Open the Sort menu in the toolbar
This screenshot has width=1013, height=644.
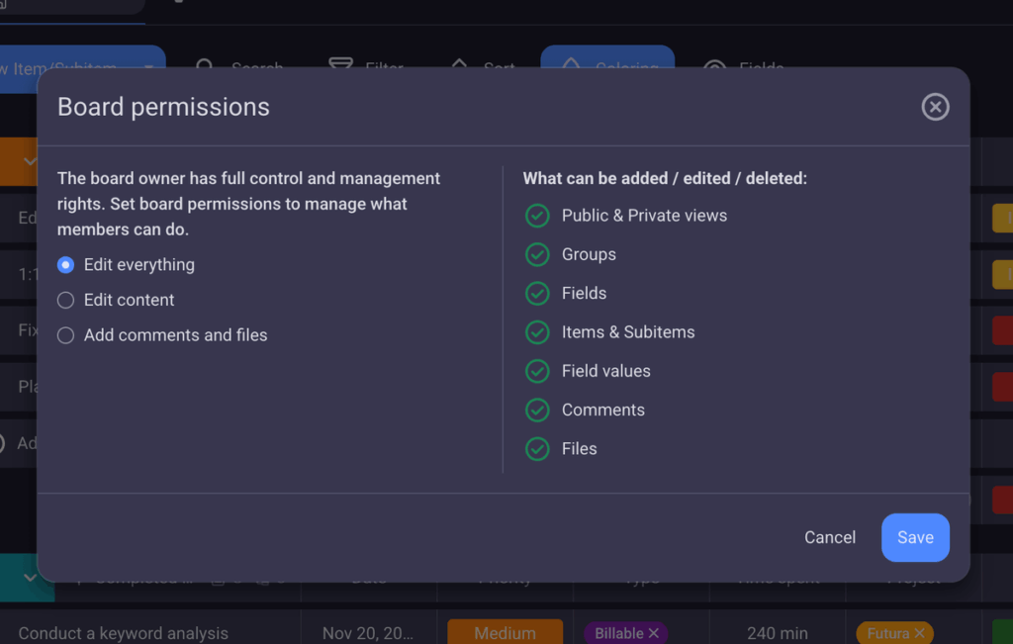point(459,65)
